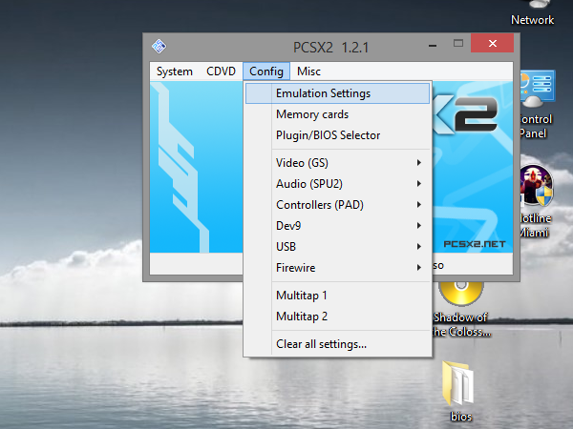Image resolution: width=573 pixels, height=429 pixels.
Task: Expand the USB submenu
Action: click(337, 247)
